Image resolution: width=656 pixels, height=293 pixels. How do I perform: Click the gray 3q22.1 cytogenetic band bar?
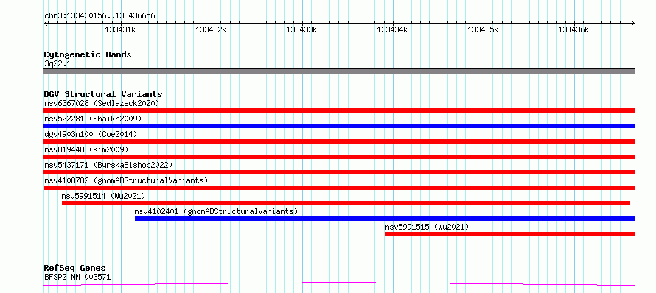pyautogui.click(x=339, y=71)
